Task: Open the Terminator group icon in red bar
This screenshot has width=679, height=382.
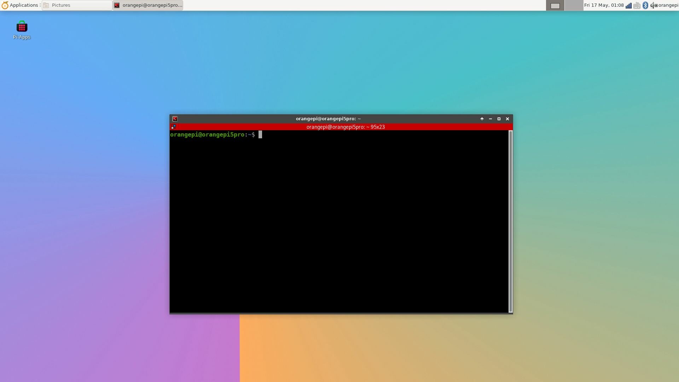Action: click(x=173, y=127)
